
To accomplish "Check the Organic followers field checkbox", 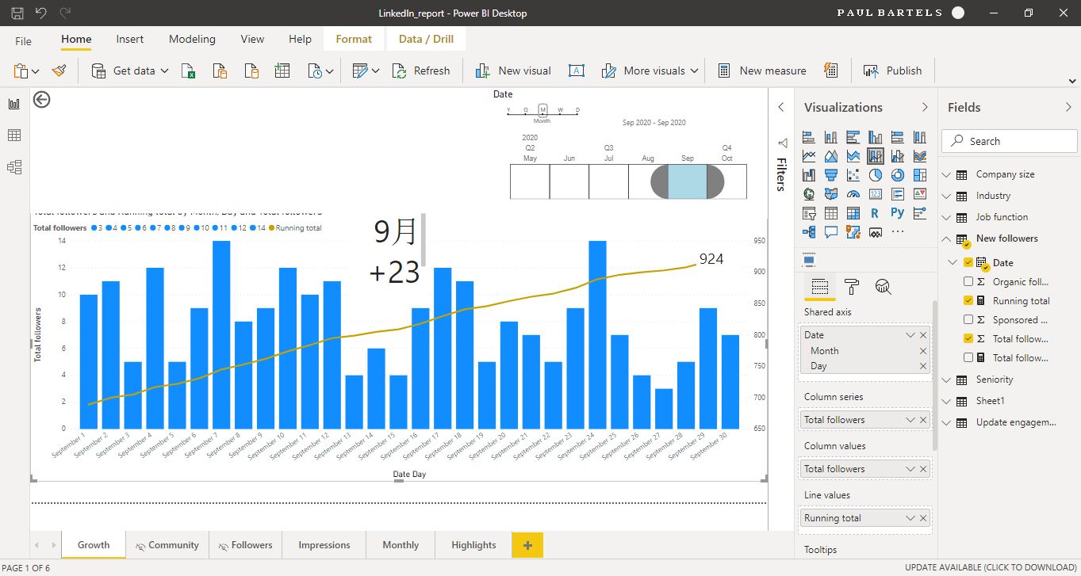I will point(968,281).
